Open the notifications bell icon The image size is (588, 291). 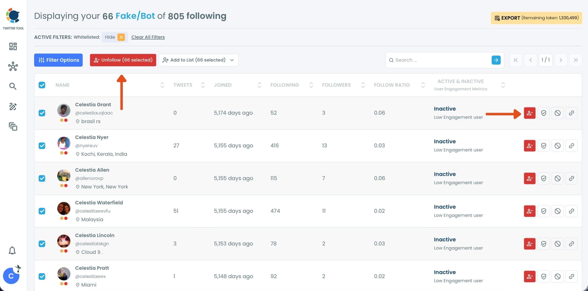pyautogui.click(x=12, y=250)
